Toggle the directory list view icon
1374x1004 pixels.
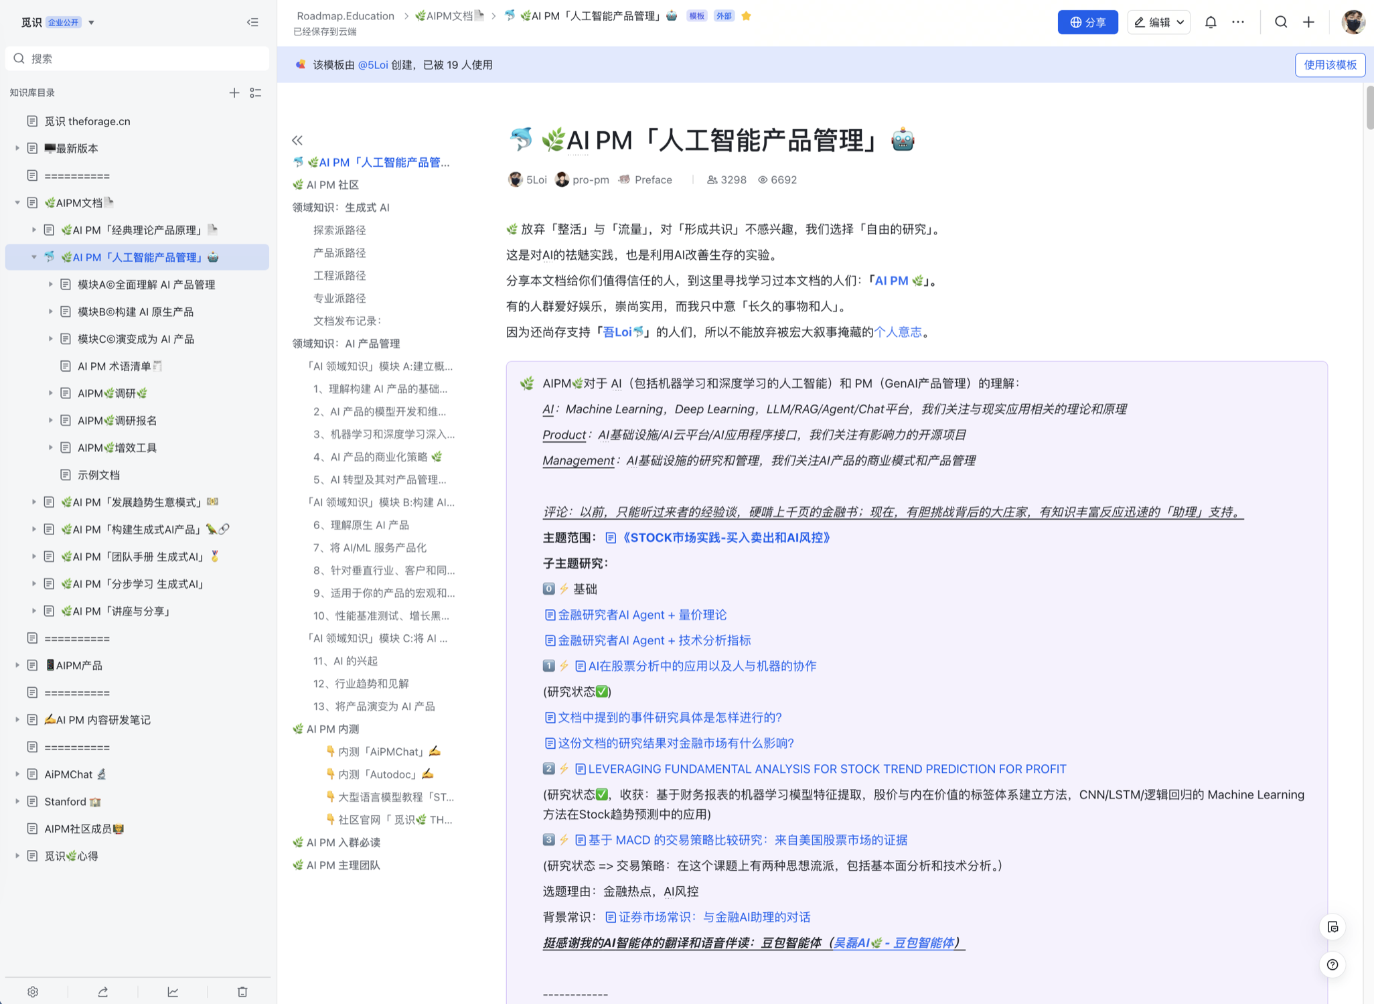click(256, 93)
